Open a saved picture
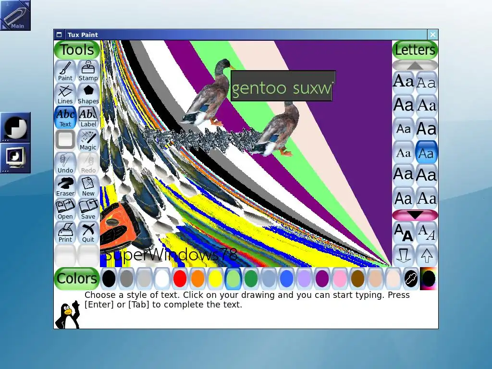The image size is (492, 369). coord(65,209)
